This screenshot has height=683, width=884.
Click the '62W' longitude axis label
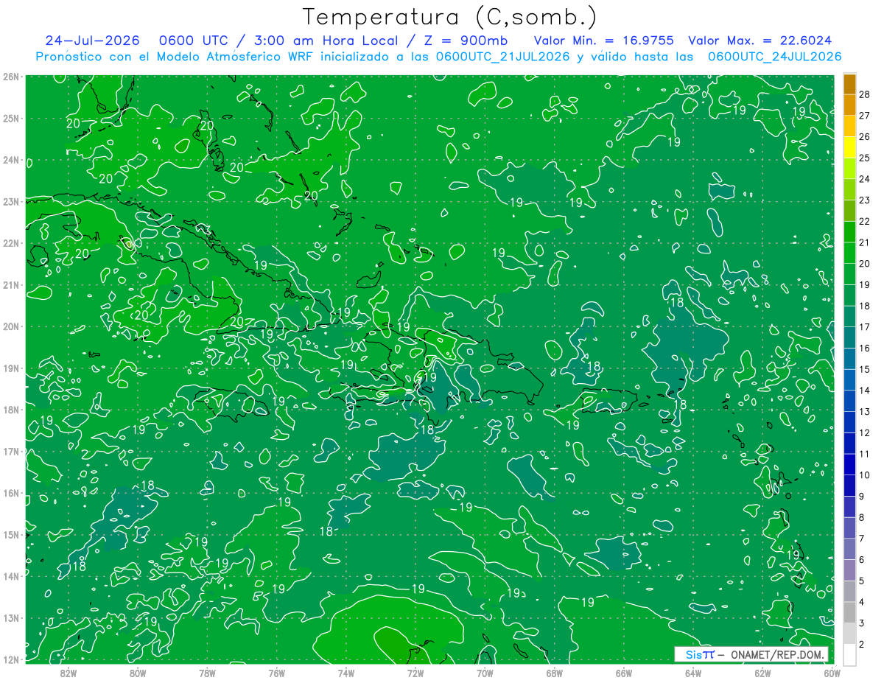[x=762, y=673]
